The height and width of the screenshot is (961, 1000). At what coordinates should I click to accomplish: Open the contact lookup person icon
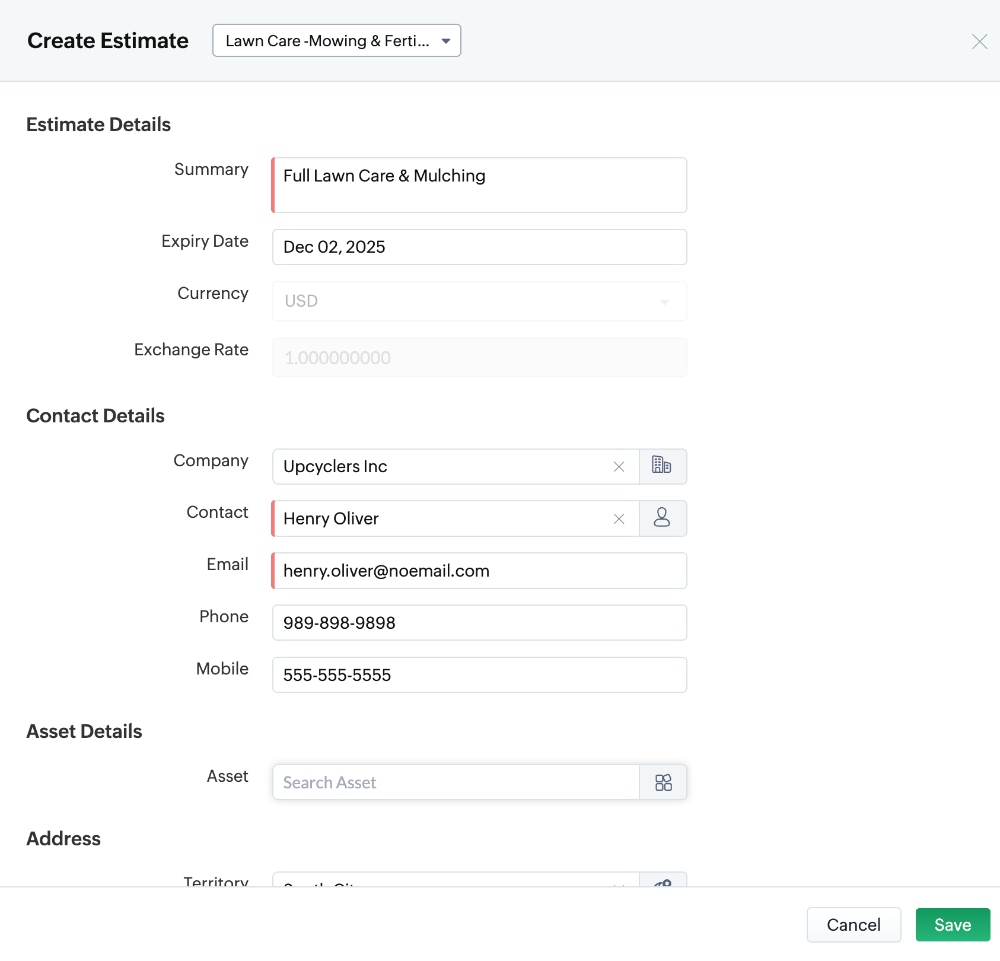pyautogui.click(x=663, y=518)
